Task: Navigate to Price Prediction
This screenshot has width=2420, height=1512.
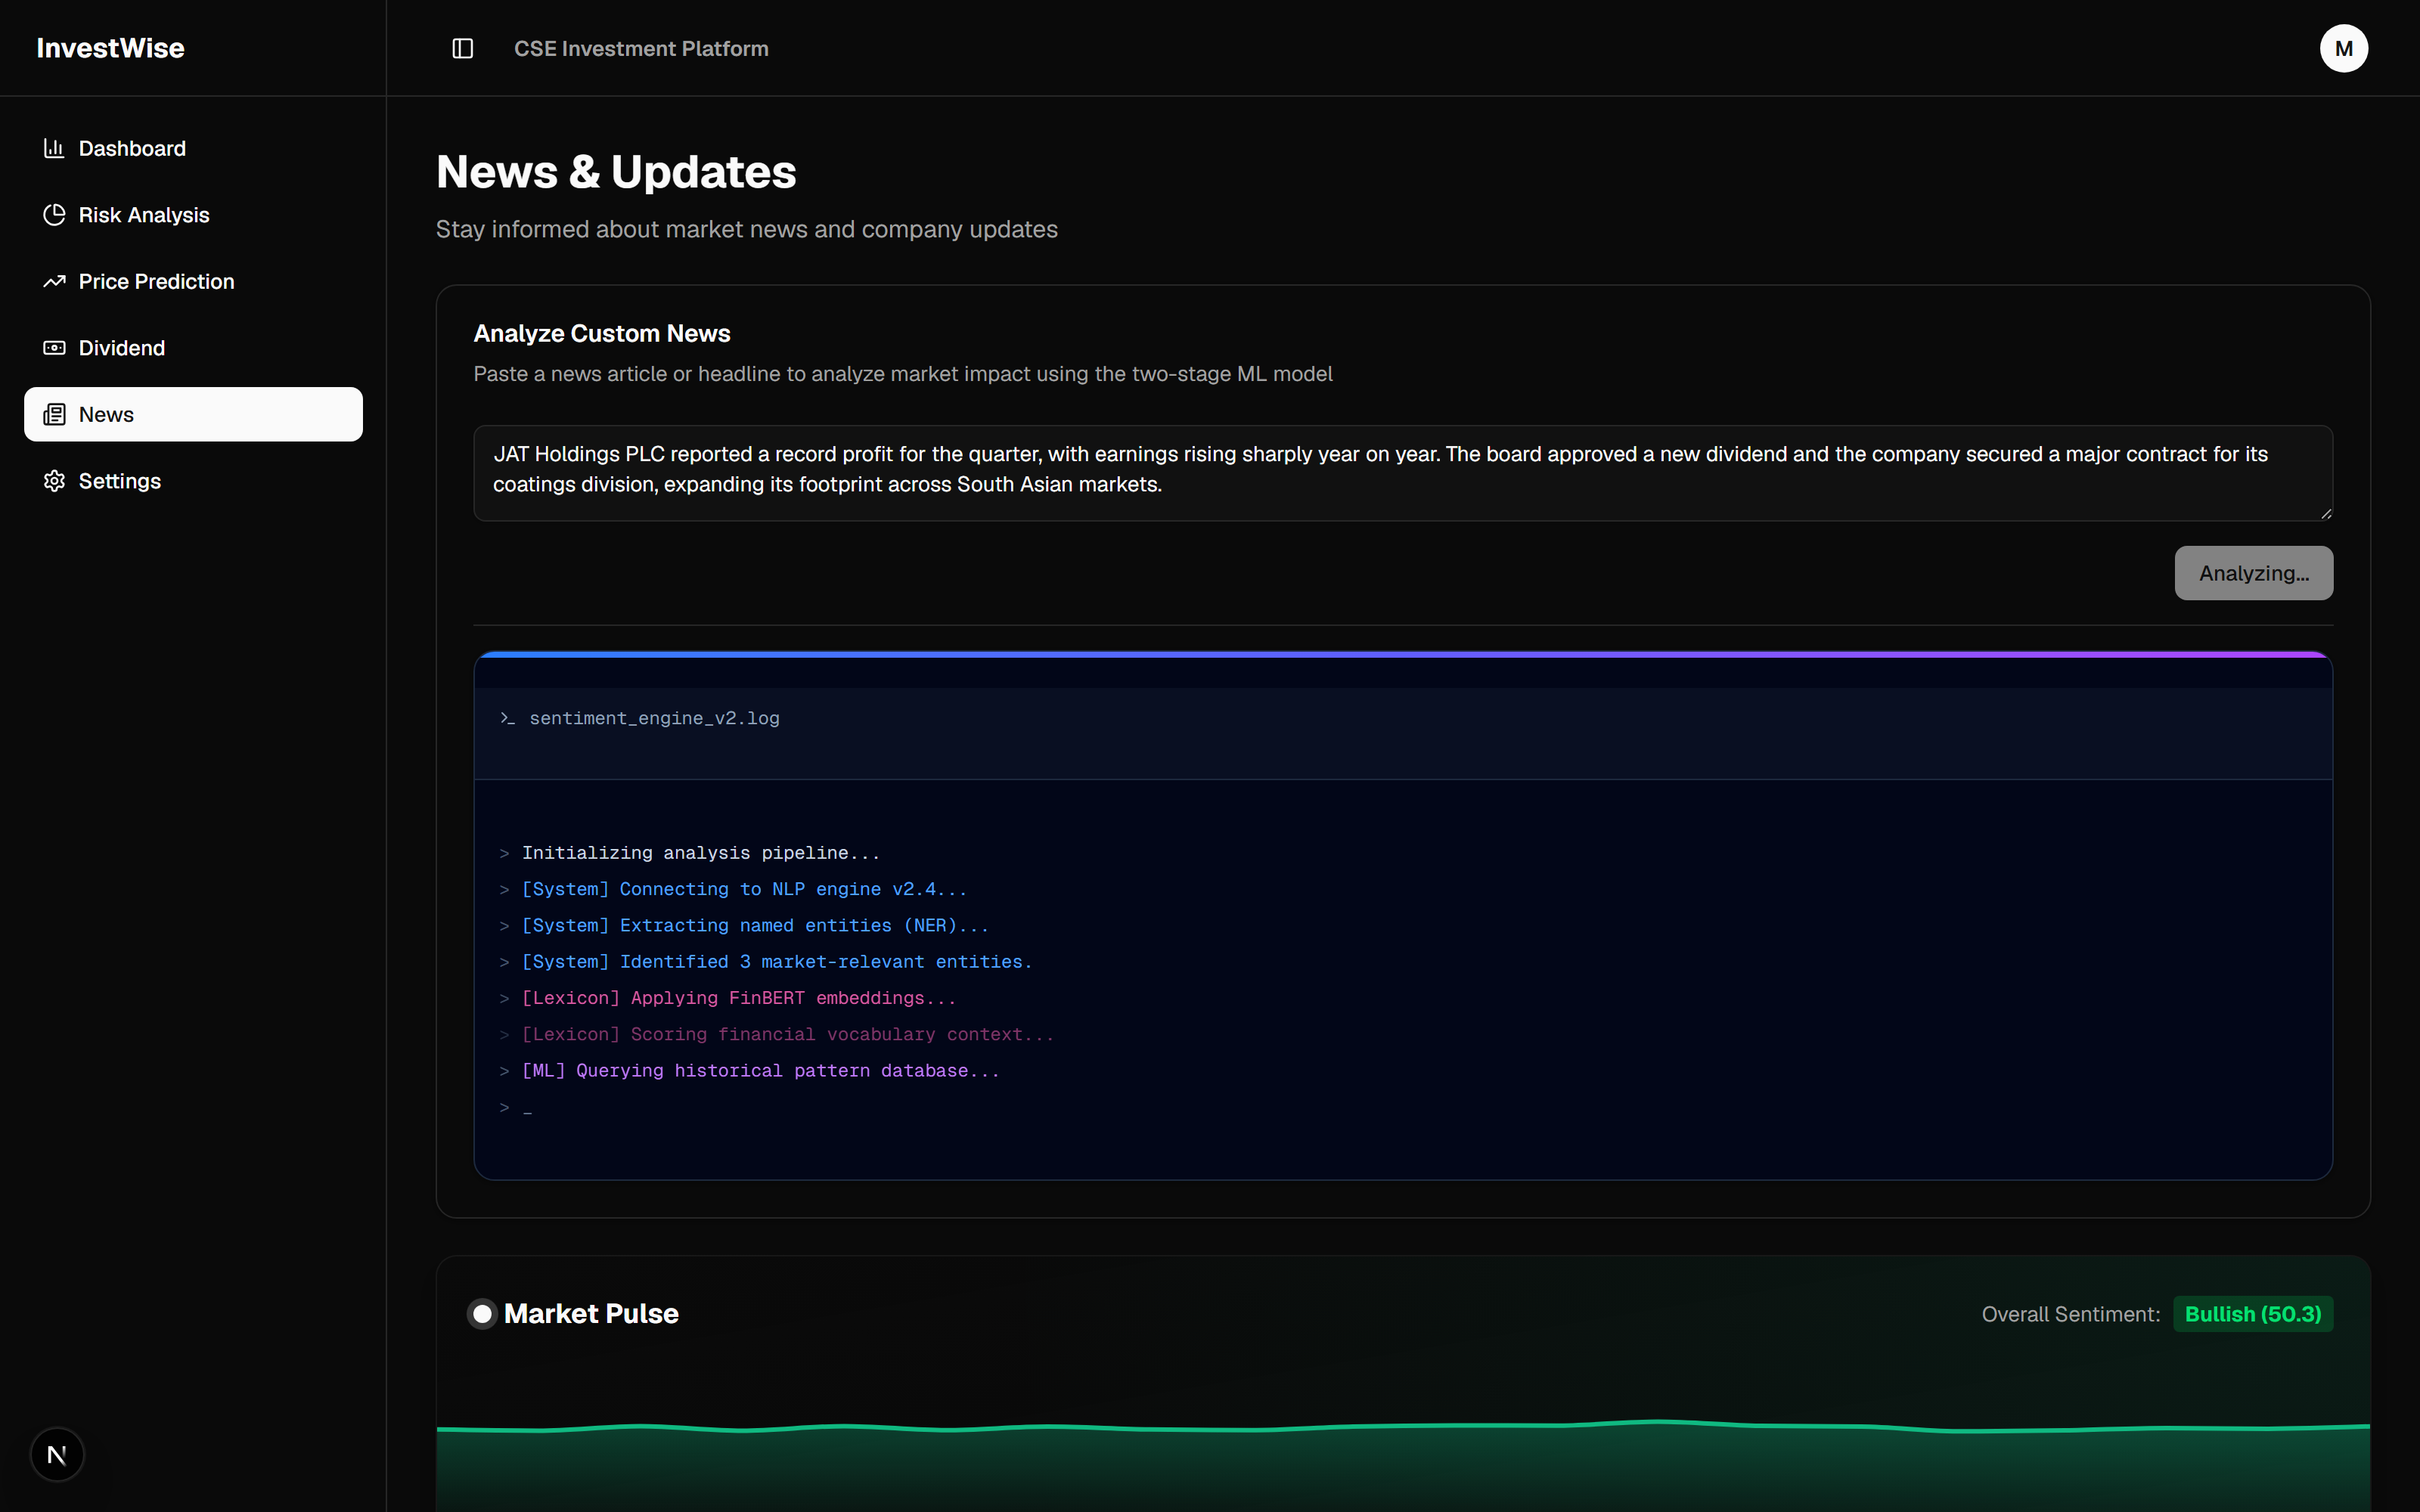Action: click(x=193, y=281)
